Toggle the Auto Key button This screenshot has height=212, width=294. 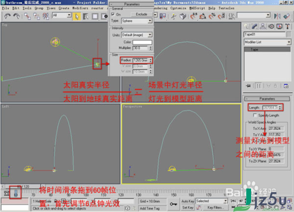[188, 201]
